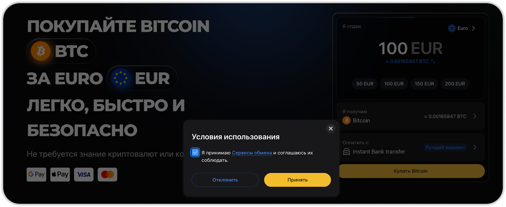The image size is (506, 207).
Task: Click the Google Pay payment icon
Action: (x=36, y=174)
